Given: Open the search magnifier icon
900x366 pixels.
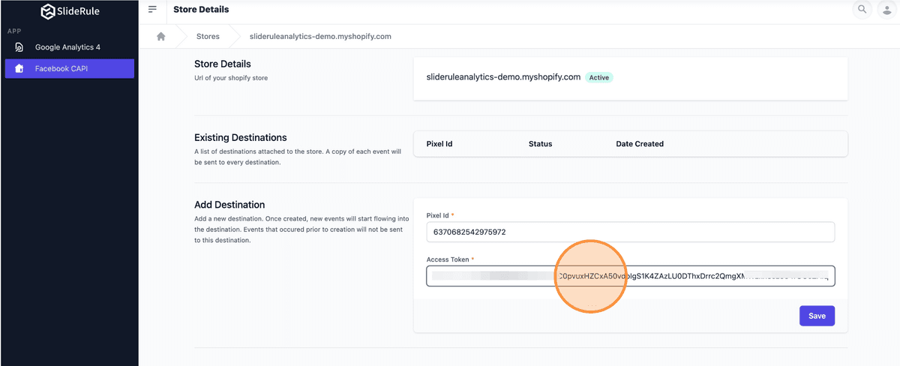Looking at the screenshot, I should pos(862,10).
